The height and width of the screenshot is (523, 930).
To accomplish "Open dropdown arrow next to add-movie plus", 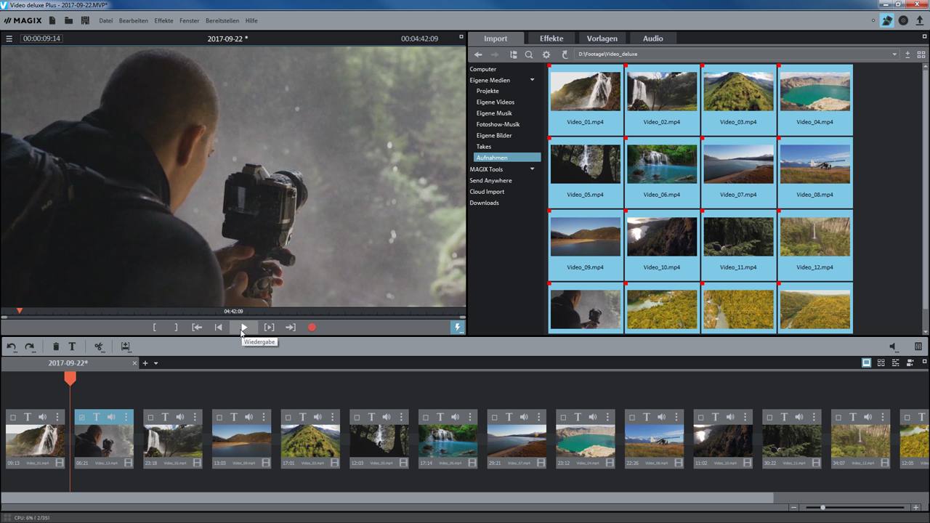I will pyautogui.click(x=155, y=363).
